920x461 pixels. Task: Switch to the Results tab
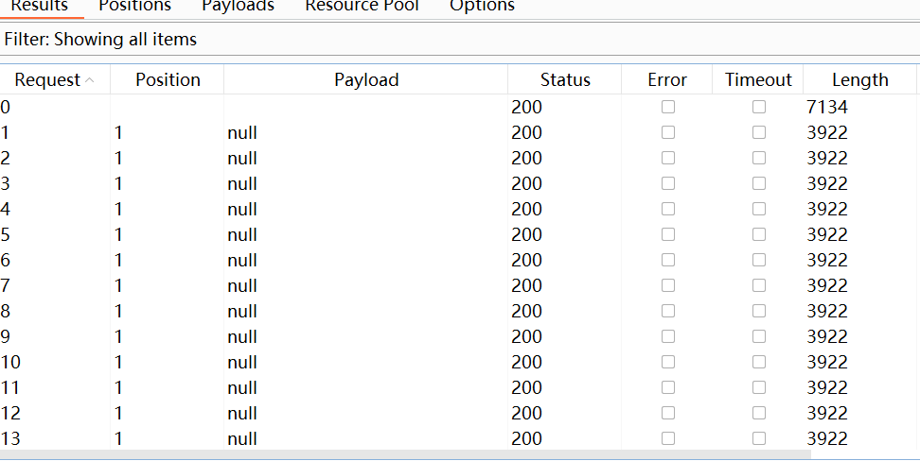(39, 6)
